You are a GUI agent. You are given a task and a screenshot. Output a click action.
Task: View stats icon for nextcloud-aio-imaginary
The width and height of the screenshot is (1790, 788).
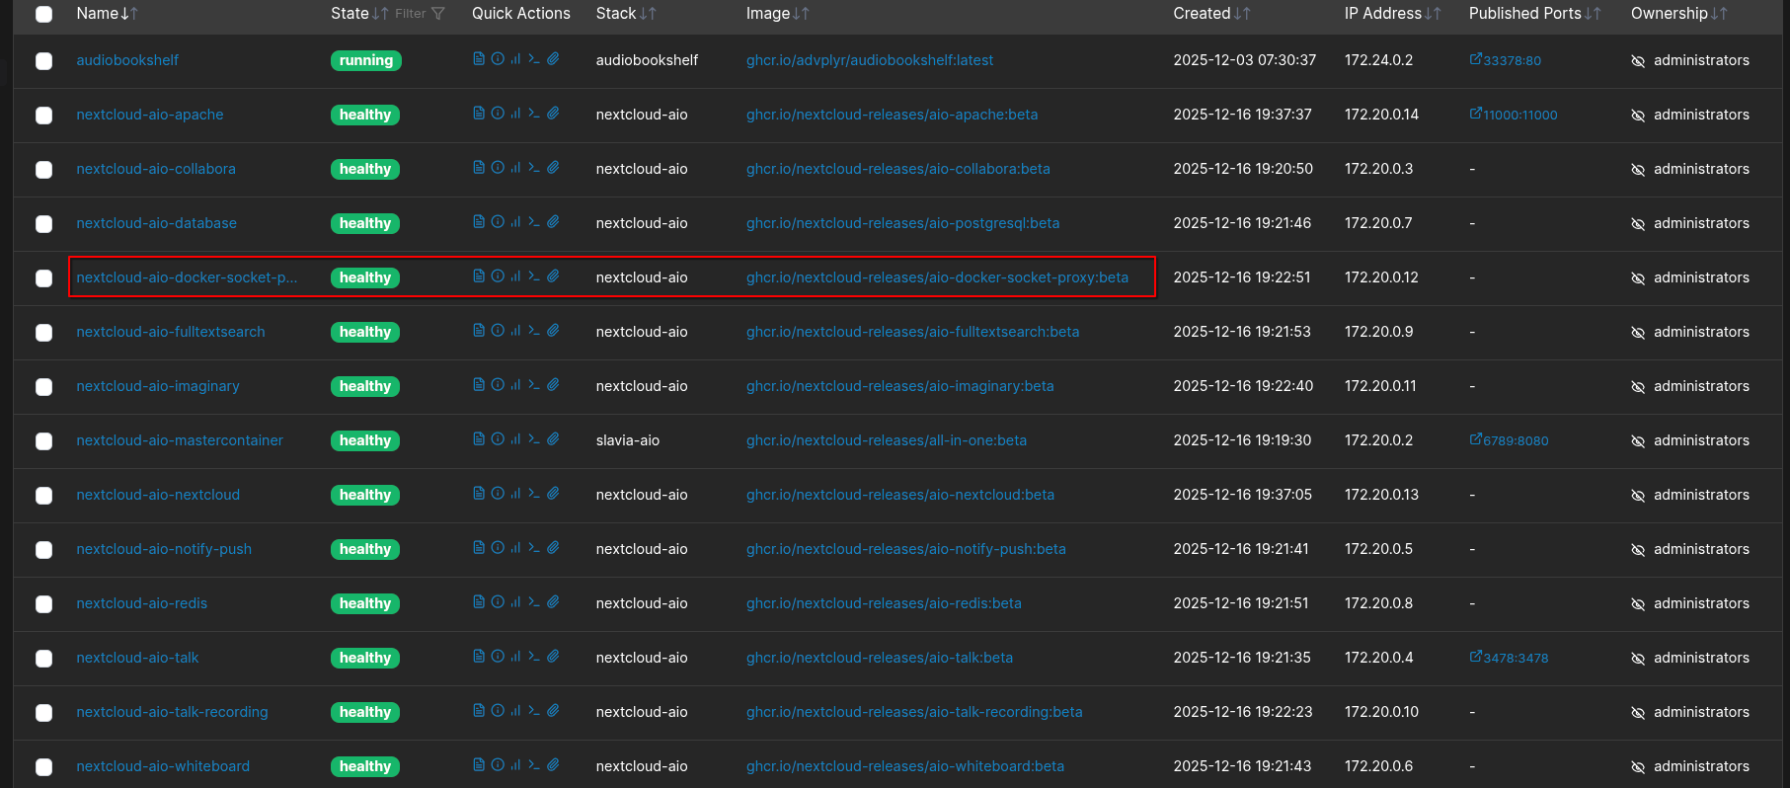coord(515,385)
